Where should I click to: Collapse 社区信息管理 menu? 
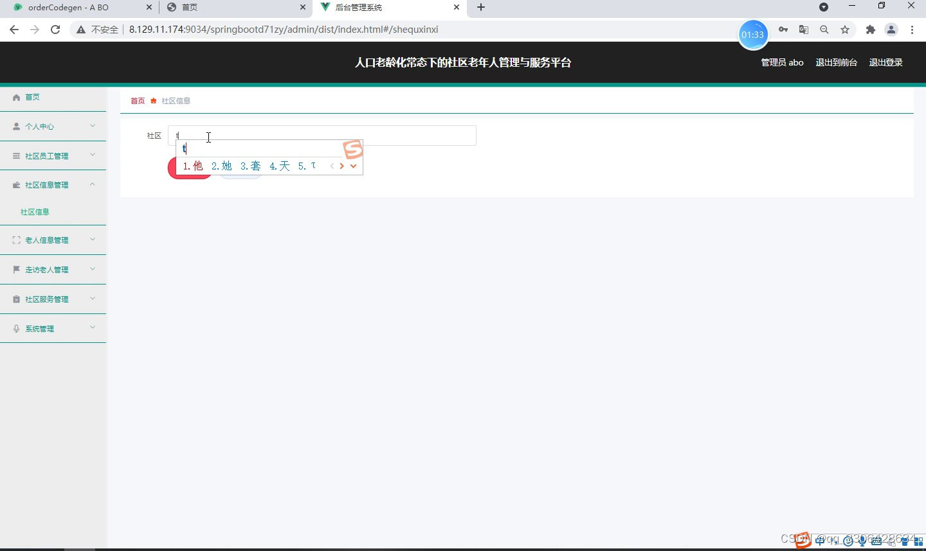click(x=53, y=185)
